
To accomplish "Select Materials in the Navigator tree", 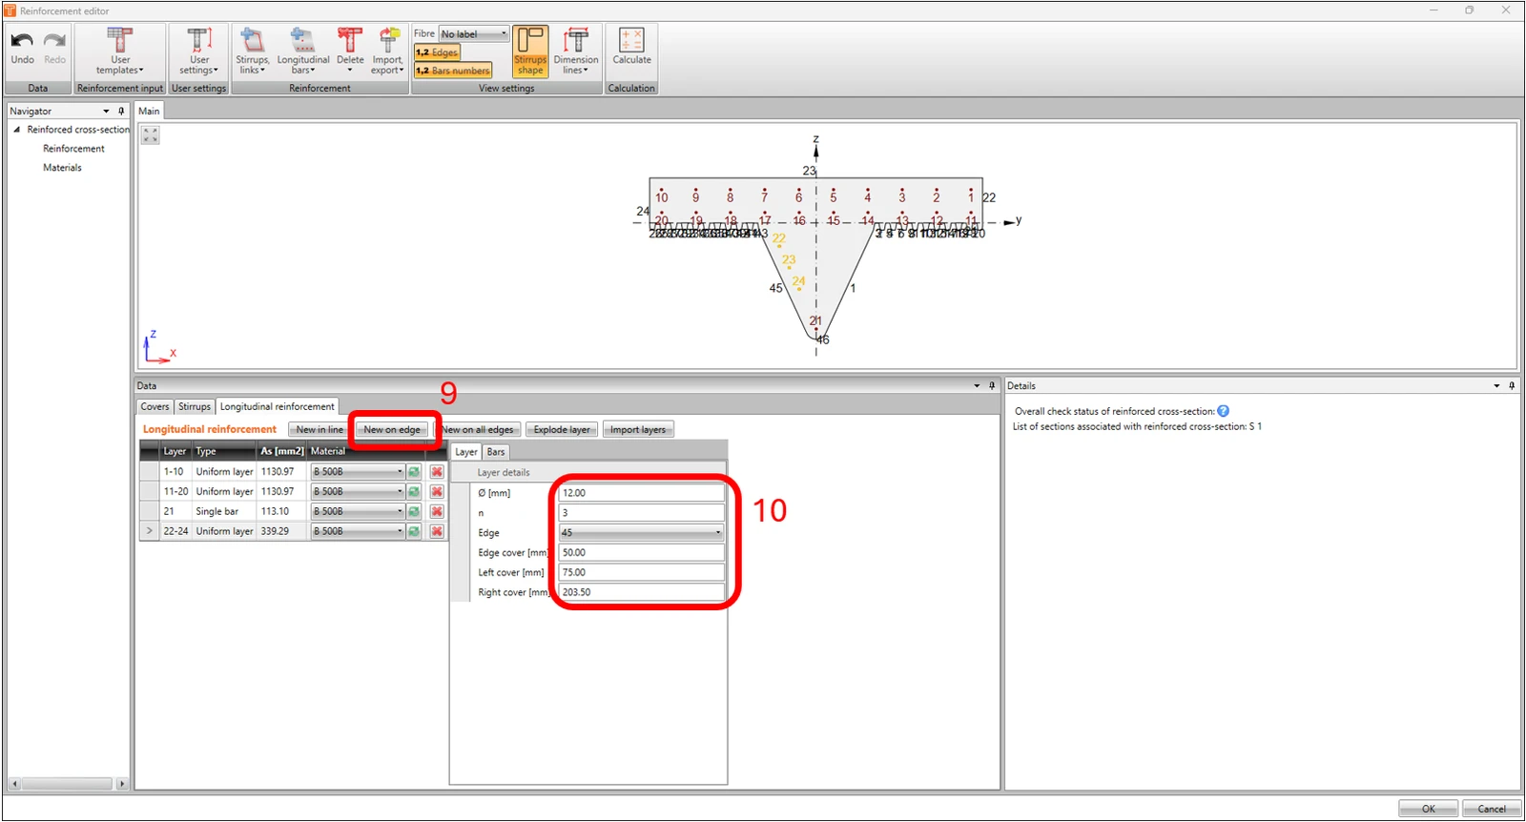I will [62, 168].
